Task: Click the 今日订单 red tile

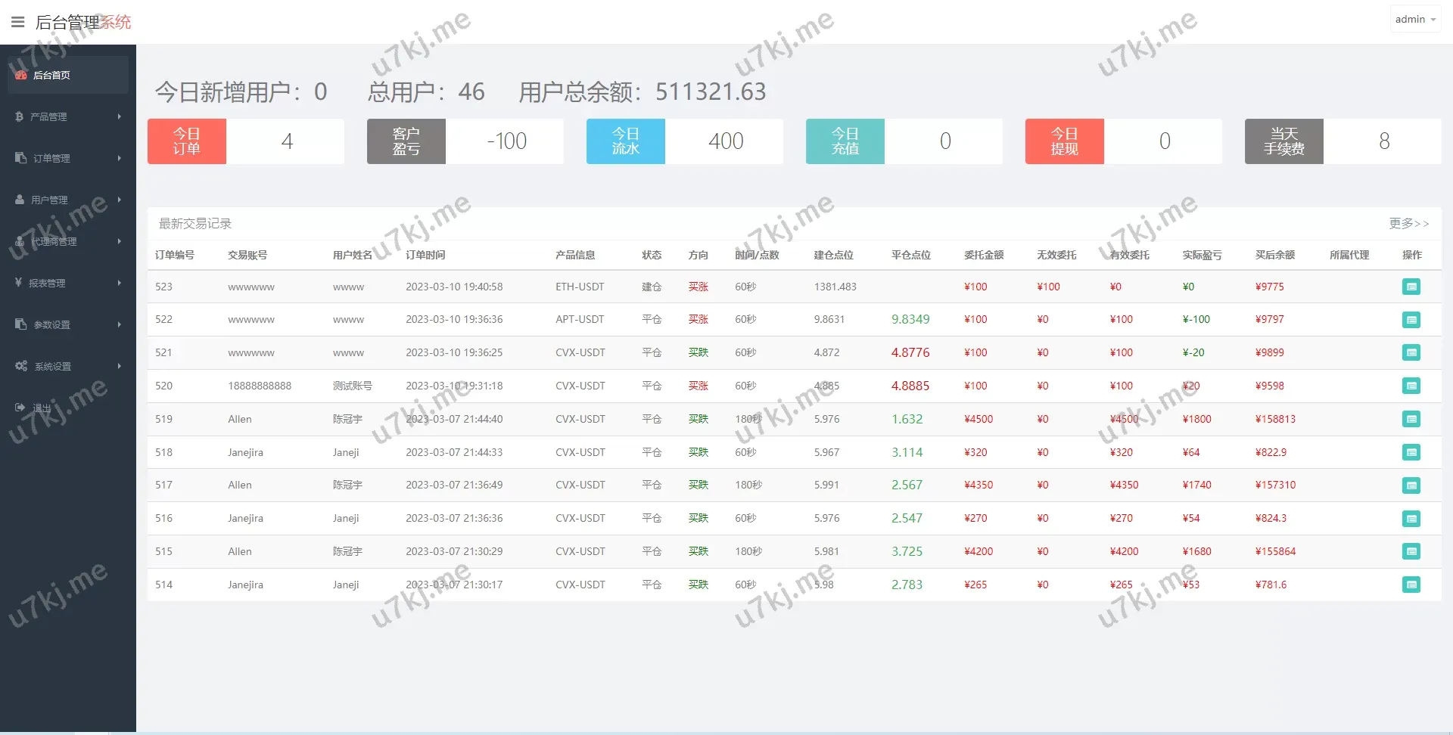Action: pos(187,141)
